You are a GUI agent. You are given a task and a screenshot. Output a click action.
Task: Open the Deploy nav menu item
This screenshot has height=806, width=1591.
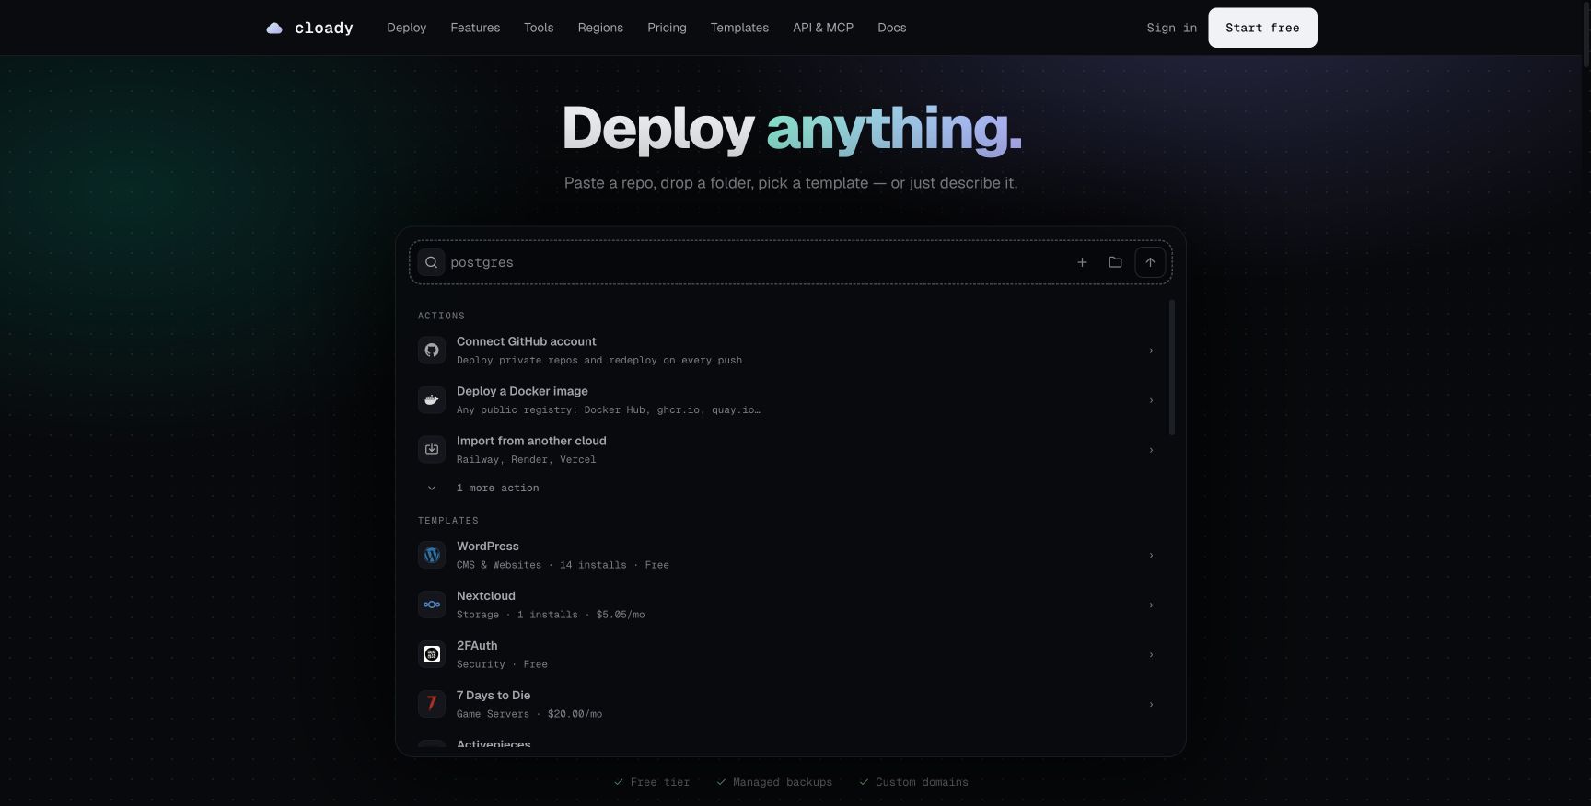tap(407, 28)
